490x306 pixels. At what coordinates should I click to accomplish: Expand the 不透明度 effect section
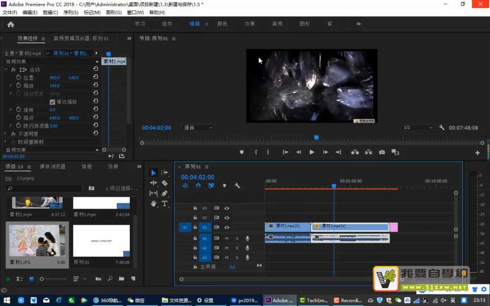[x=6, y=134]
